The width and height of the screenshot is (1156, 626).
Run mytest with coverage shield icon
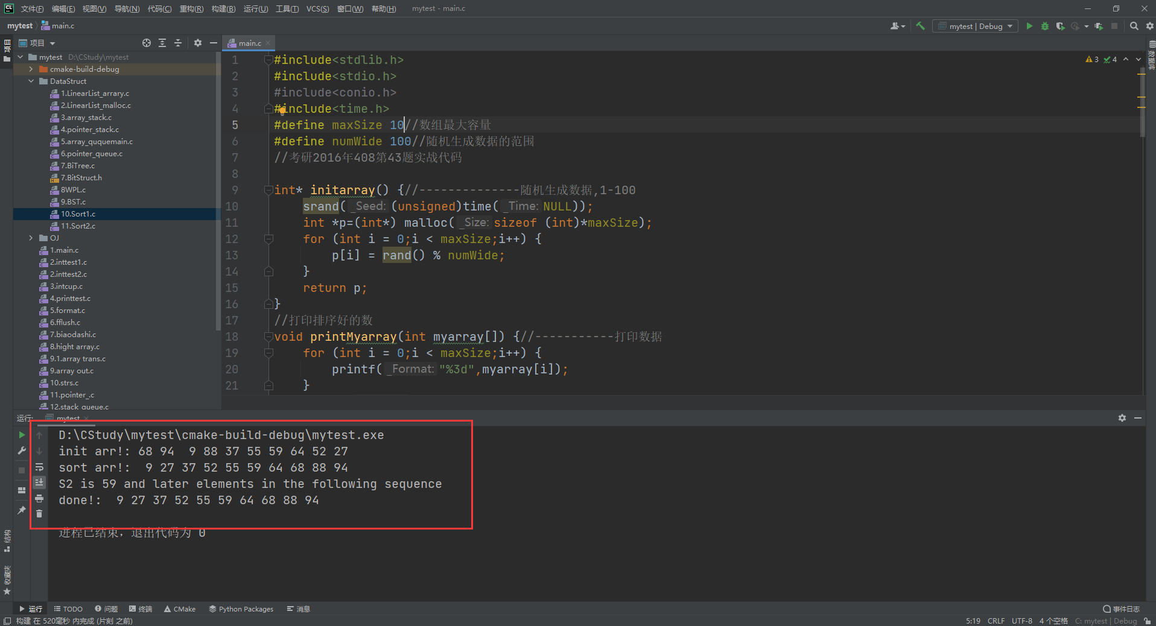click(x=1060, y=26)
